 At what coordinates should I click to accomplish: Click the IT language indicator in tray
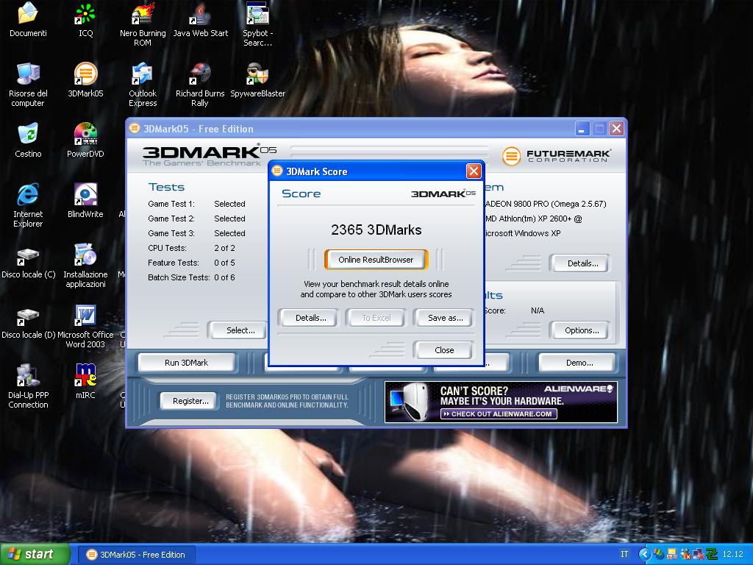(624, 555)
